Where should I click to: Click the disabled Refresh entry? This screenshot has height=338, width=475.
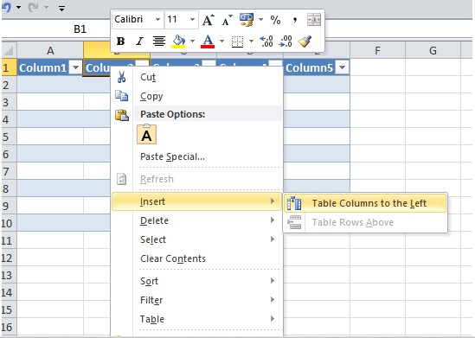tap(197, 179)
